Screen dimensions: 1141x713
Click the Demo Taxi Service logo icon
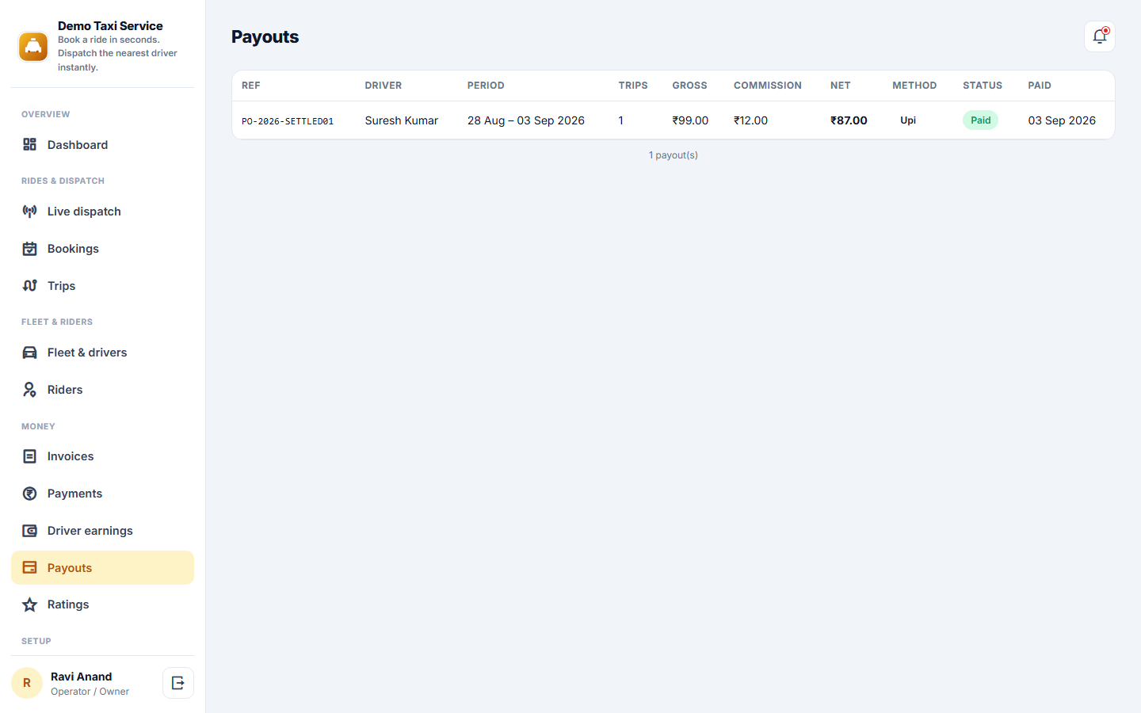coord(33,47)
